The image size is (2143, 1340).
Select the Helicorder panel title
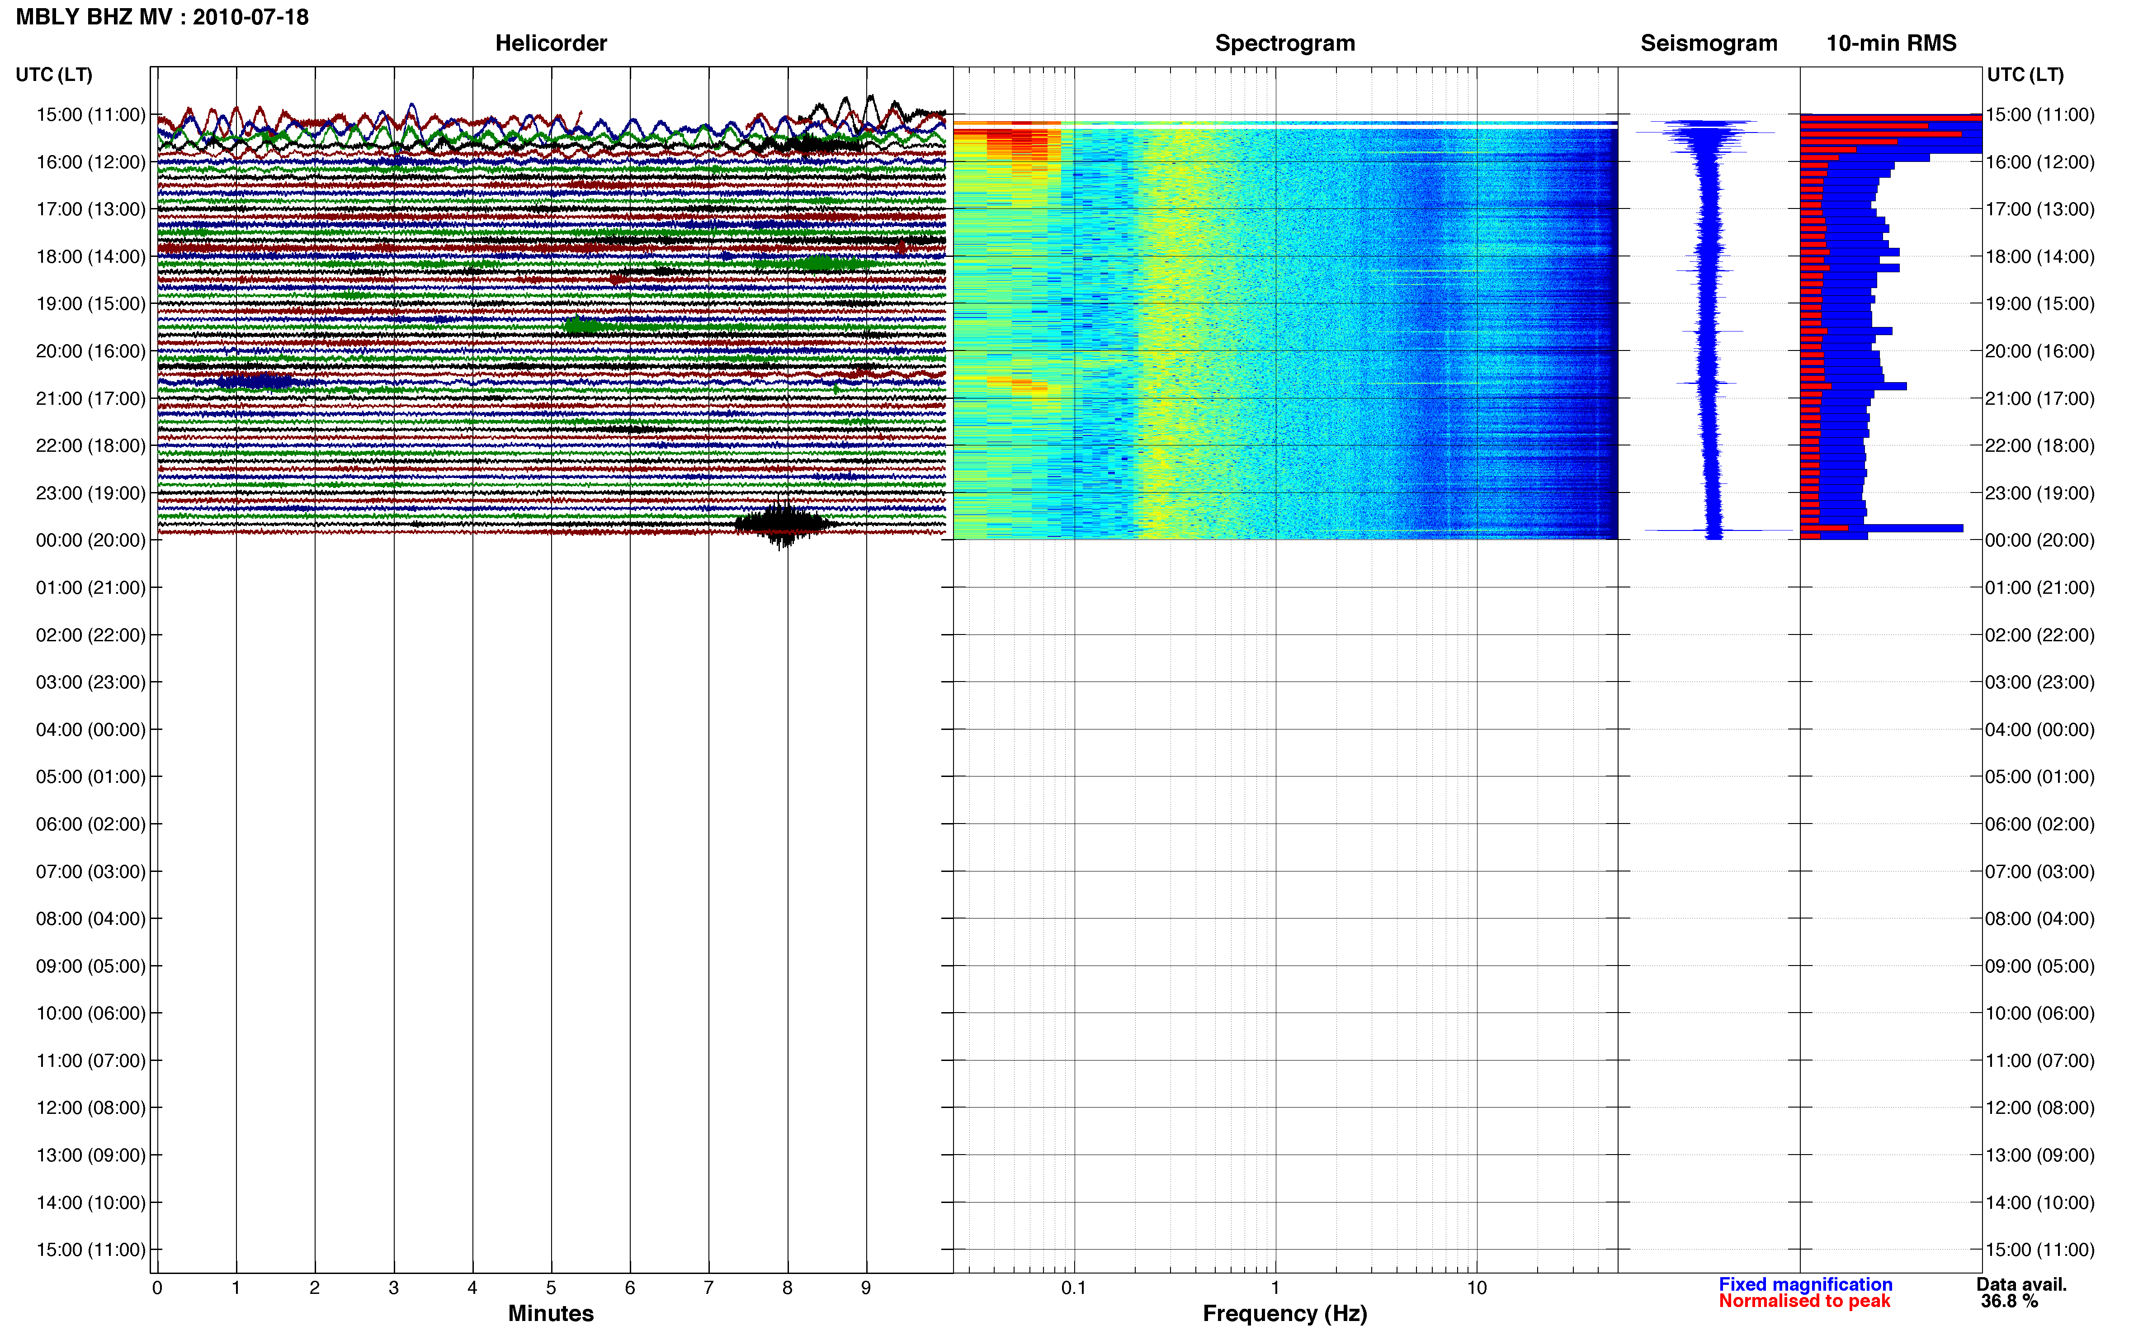tap(550, 43)
